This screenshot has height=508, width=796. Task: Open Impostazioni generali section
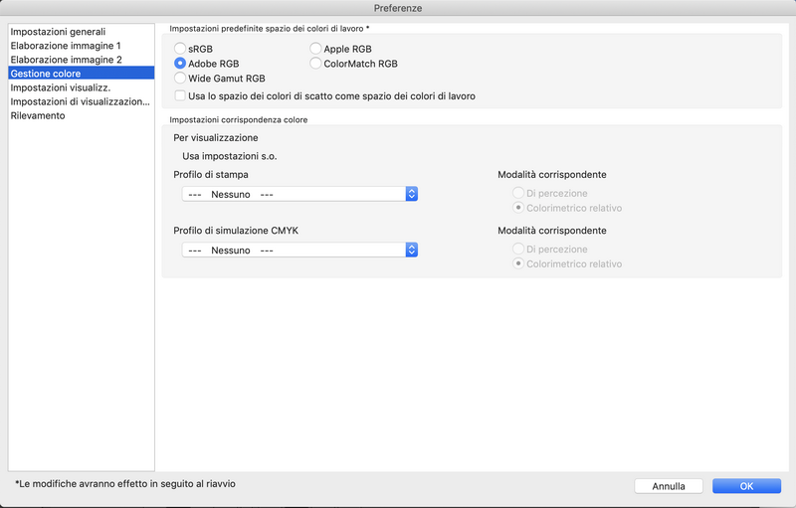[x=58, y=32]
